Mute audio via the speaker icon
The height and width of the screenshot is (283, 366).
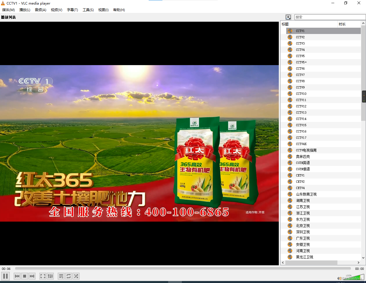tap(339, 278)
